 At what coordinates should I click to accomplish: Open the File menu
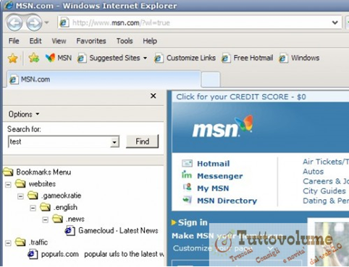14,41
